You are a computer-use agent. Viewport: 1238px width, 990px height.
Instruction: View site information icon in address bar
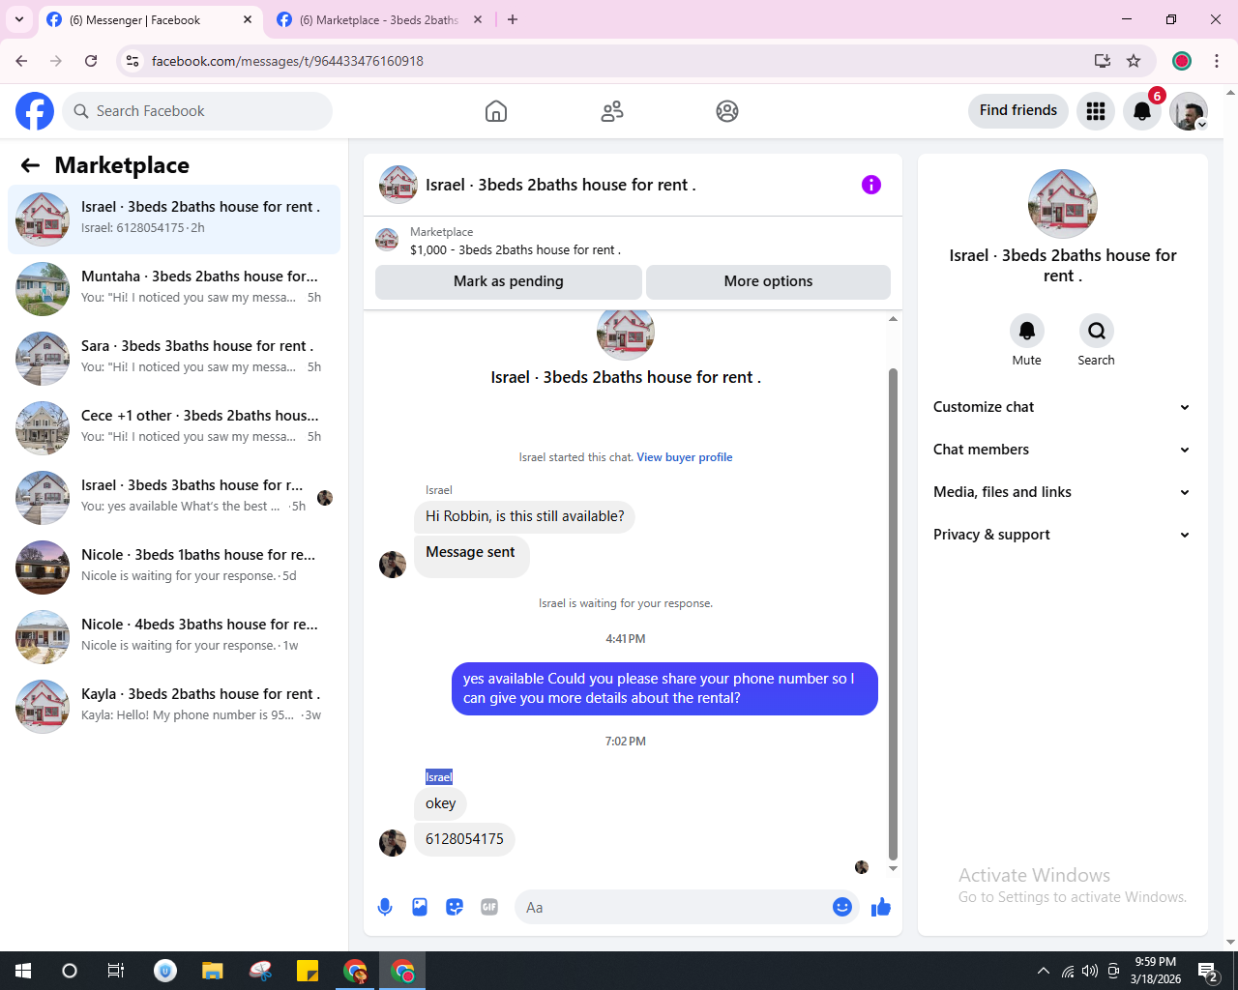point(133,61)
